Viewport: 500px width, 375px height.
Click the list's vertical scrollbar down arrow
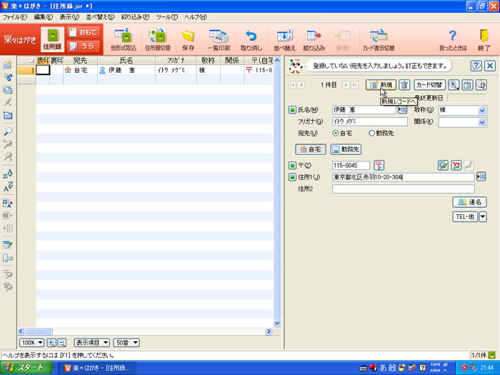click(x=277, y=323)
